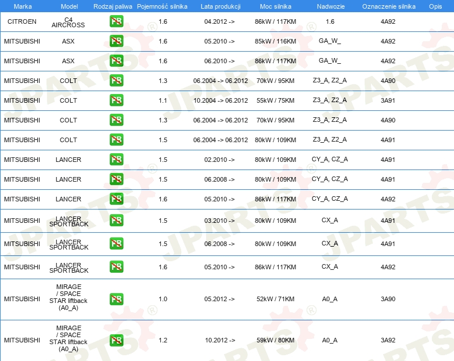The height and width of the screenshot is (361, 454).
Task: Click fuel icon in Citroen C4 Aircross row
Action: 116,21
